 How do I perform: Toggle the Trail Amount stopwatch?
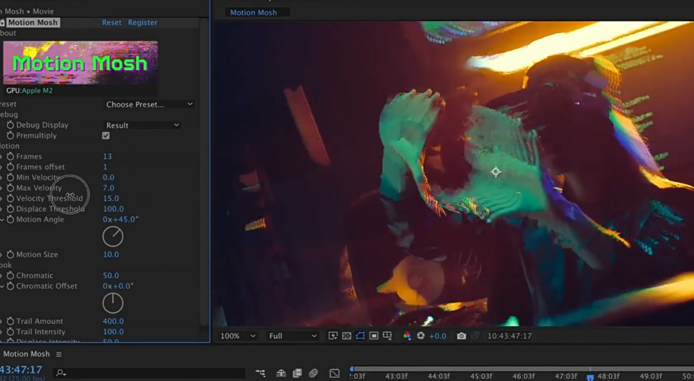point(10,321)
